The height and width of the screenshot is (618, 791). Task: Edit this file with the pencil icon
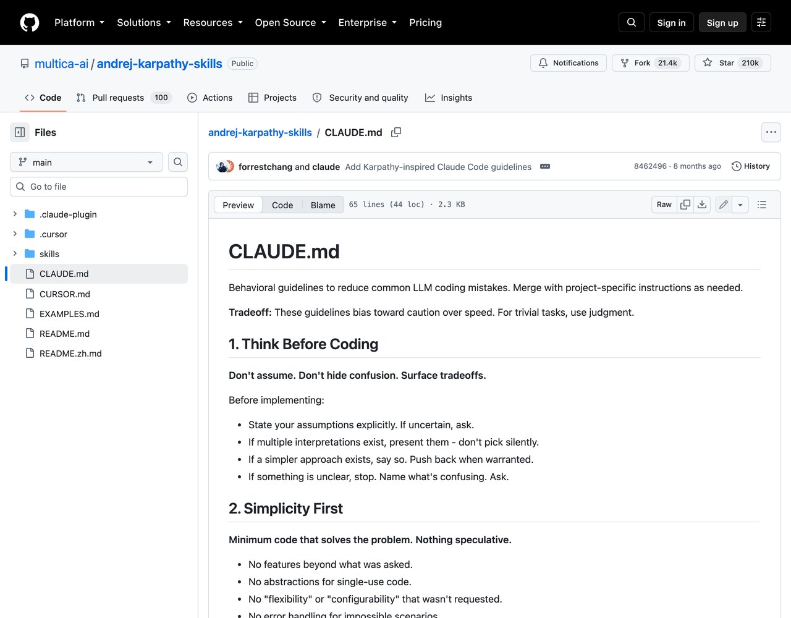click(724, 205)
